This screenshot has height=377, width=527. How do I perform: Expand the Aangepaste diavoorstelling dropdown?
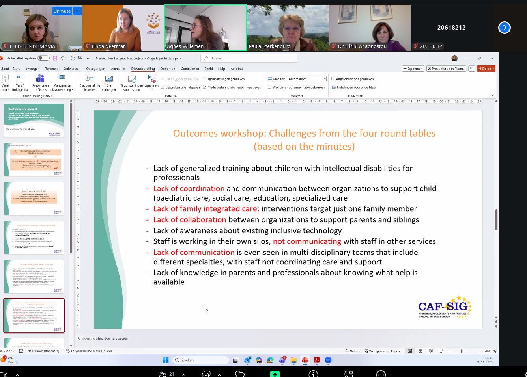62,83
